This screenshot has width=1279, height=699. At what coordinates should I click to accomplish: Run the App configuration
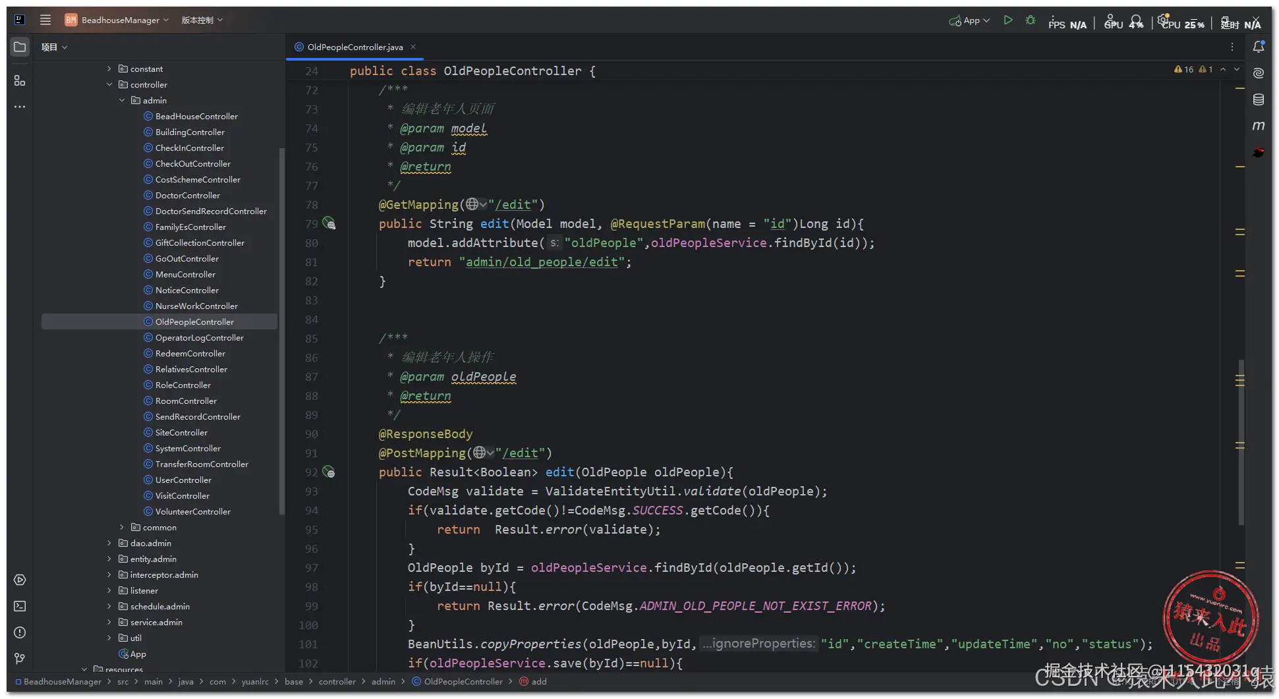[x=1008, y=20]
